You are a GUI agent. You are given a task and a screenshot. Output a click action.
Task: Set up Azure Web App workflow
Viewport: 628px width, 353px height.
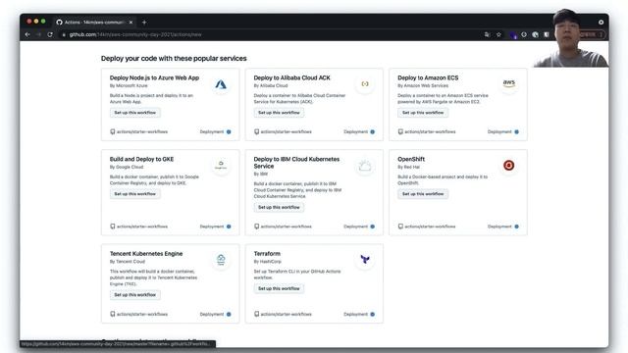coord(135,113)
